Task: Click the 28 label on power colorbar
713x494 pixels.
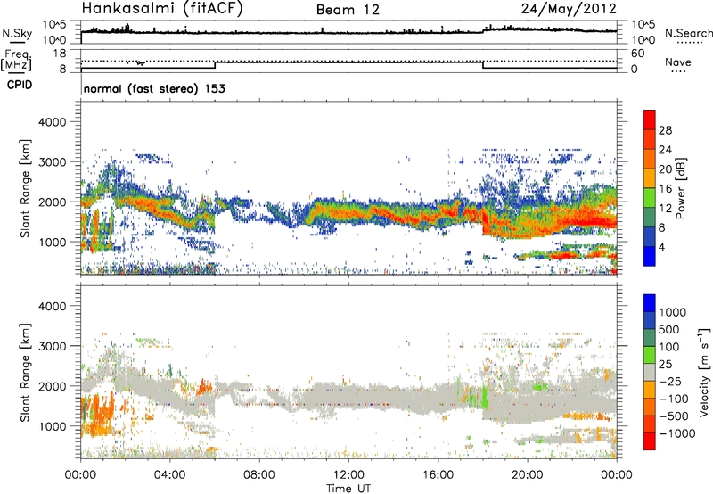Action: pyautogui.click(x=665, y=130)
